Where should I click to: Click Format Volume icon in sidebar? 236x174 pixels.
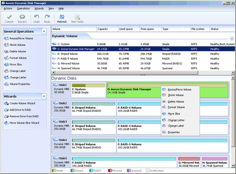click(6, 58)
